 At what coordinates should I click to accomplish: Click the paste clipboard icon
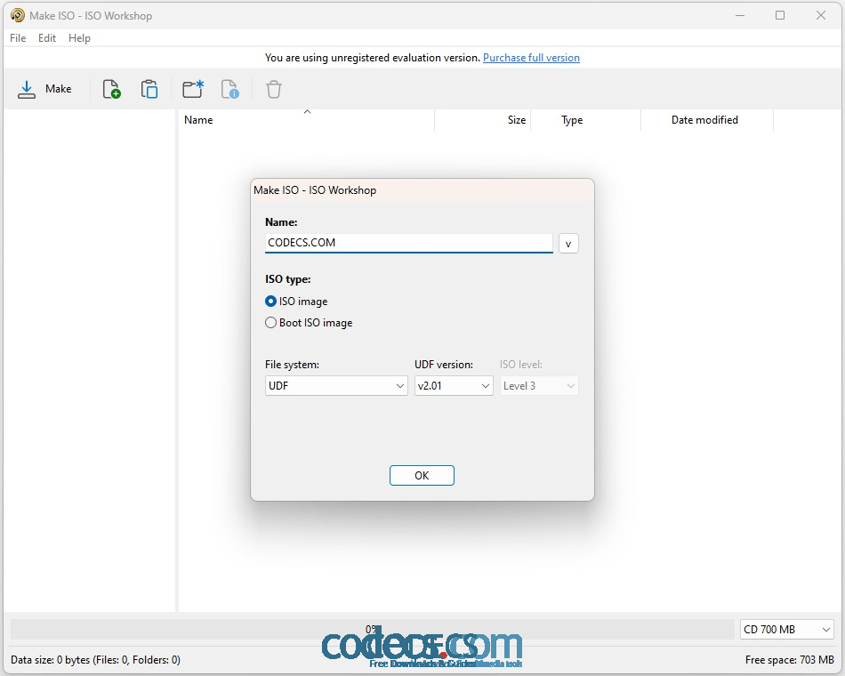pos(149,89)
